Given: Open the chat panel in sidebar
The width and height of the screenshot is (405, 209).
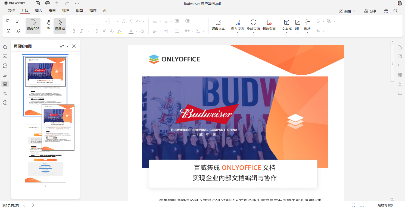Looking at the screenshot, I should coord(5,66).
